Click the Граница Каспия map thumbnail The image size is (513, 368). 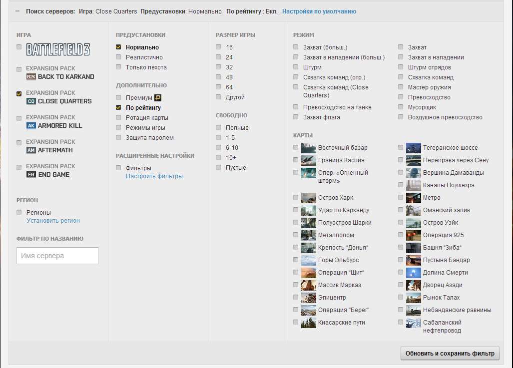[x=309, y=160]
